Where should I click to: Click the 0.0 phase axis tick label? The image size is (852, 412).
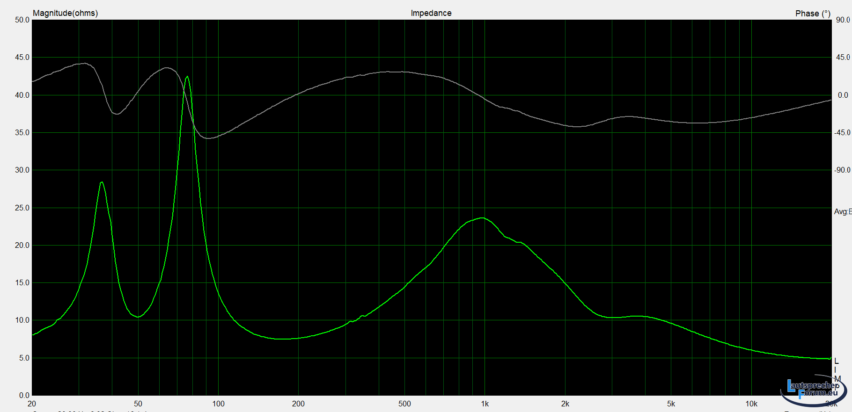point(843,95)
